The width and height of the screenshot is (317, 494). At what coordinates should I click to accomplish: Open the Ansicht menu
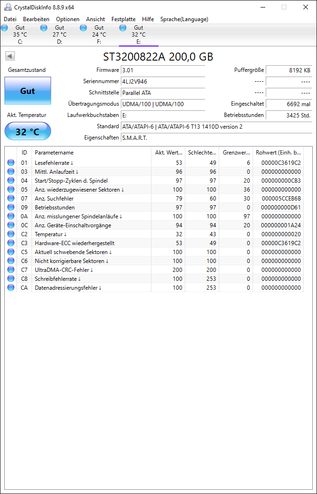tap(95, 19)
